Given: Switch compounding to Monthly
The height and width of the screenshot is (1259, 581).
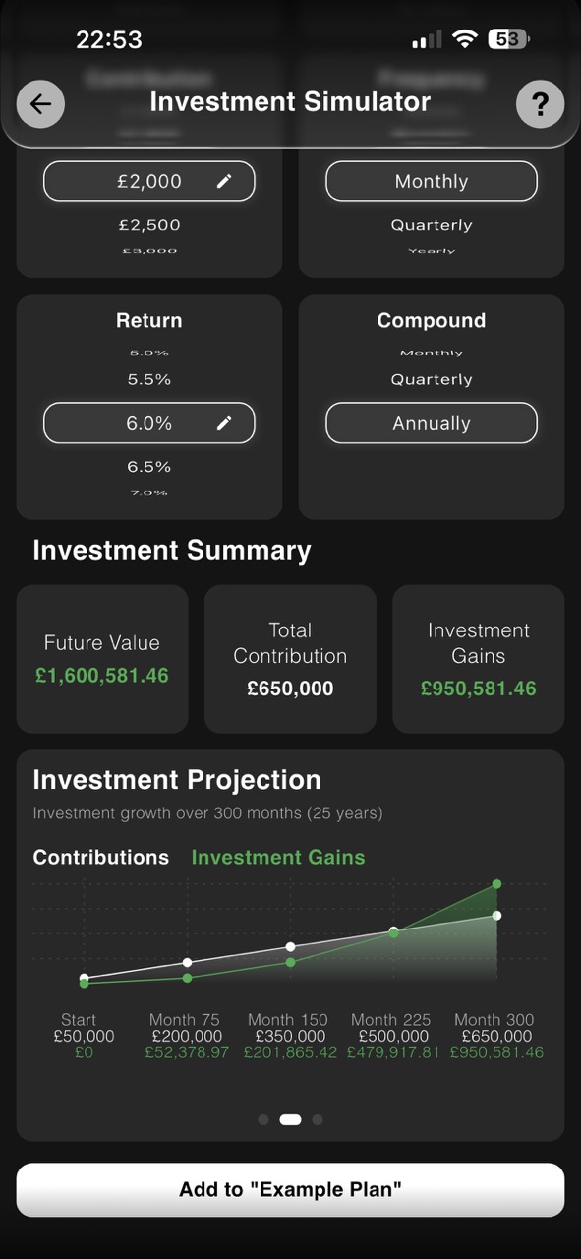Looking at the screenshot, I should pyautogui.click(x=431, y=351).
